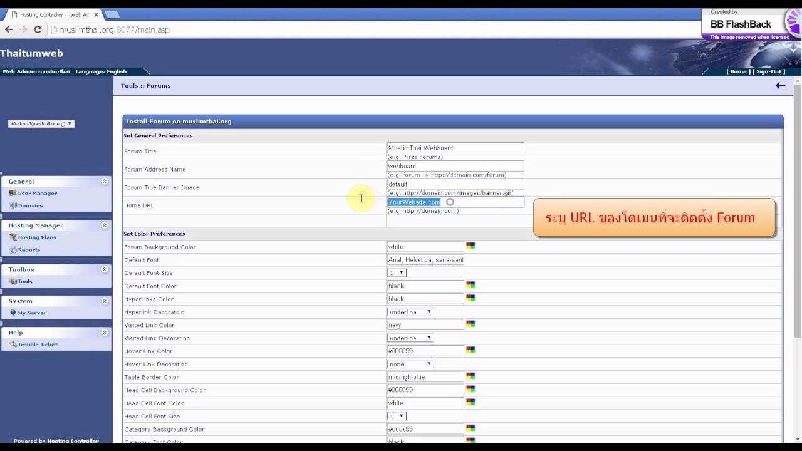Screen dimensions: 802x451
Task: Click the browser forward arrow
Action: coord(23,29)
